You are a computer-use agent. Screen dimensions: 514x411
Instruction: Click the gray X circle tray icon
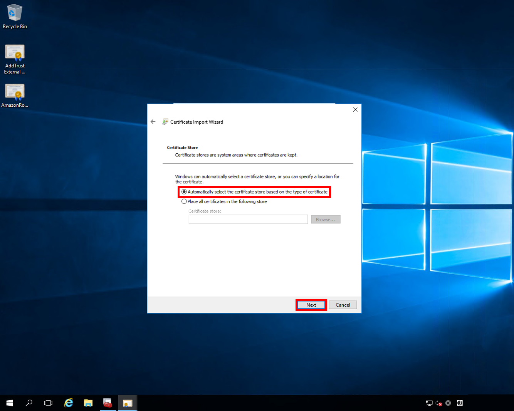[448, 403]
